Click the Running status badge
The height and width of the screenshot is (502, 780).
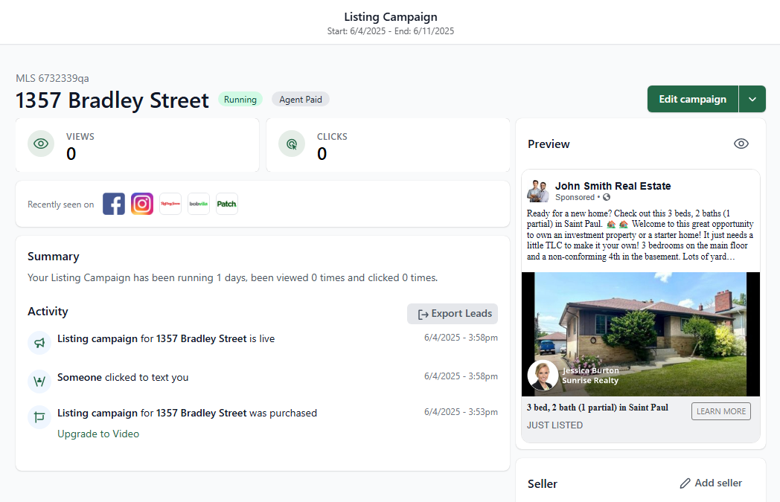[x=240, y=98]
